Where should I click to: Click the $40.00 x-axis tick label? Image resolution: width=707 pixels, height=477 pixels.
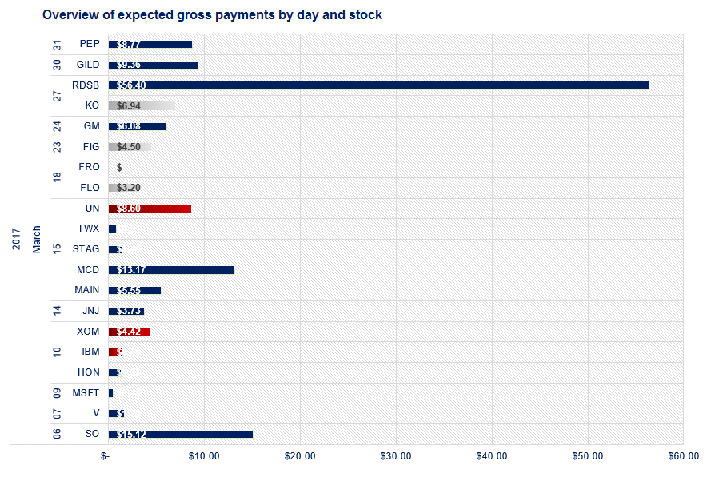492,456
